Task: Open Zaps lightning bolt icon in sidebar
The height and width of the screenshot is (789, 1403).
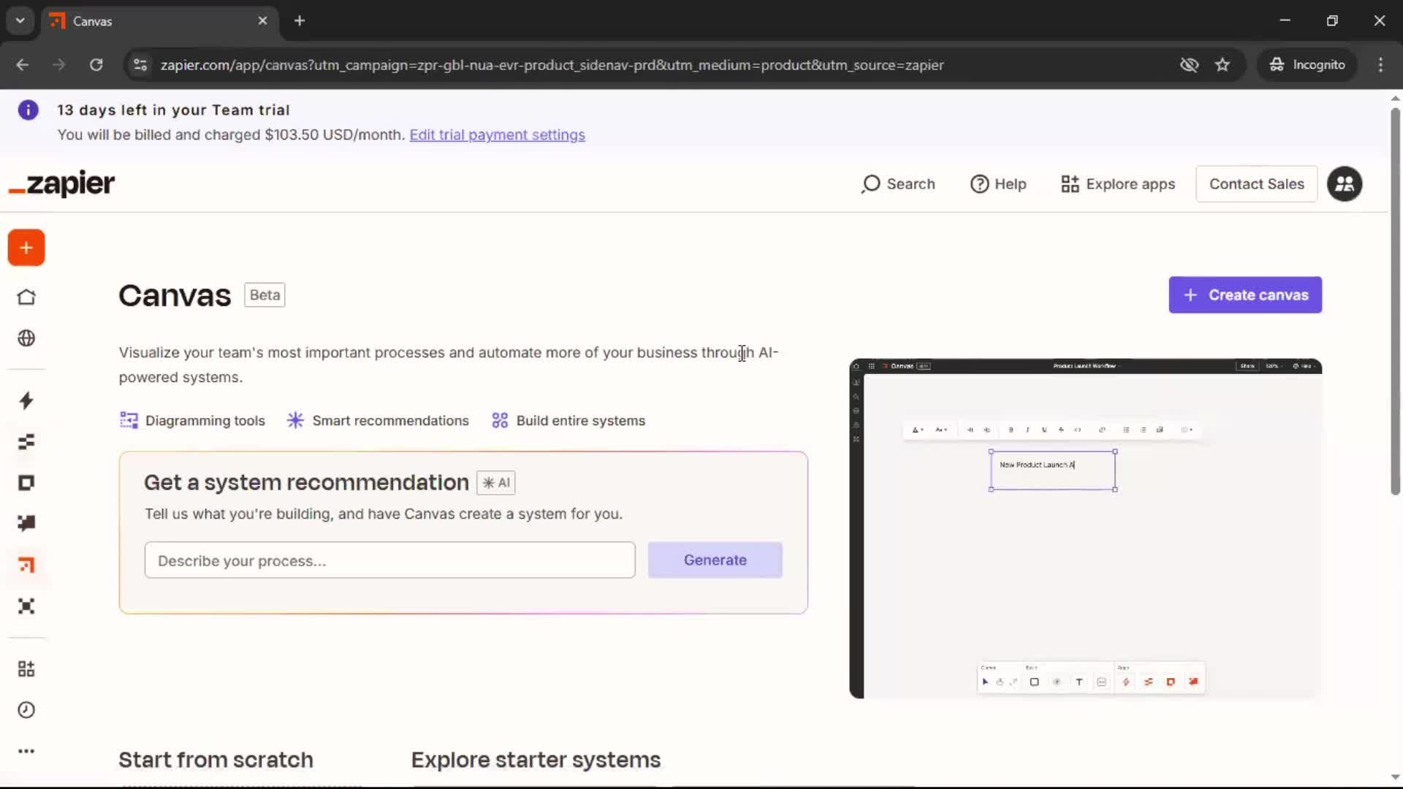Action: [x=26, y=400]
